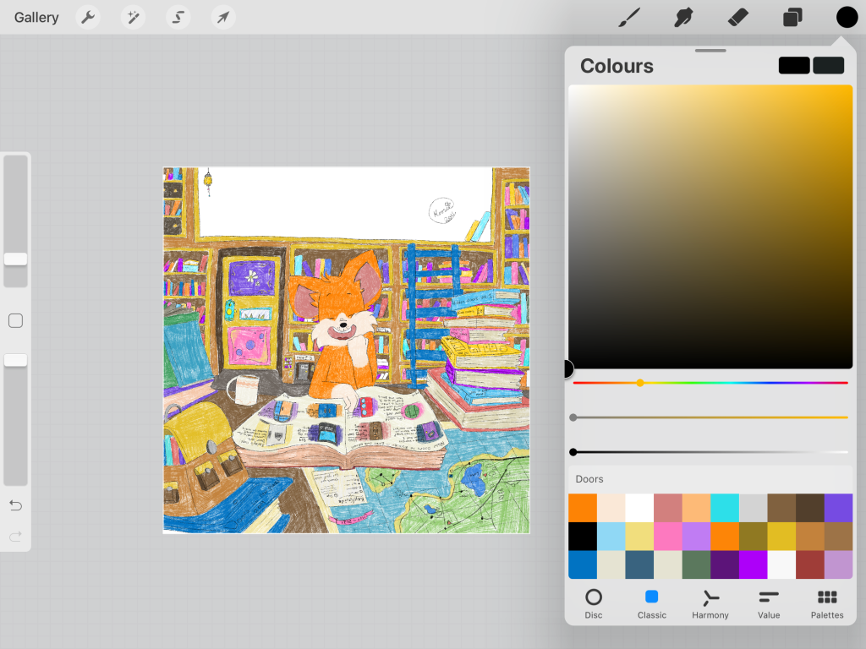This screenshot has width=866, height=649.
Task: Open the Palettes tab
Action: [x=826, y=603]
